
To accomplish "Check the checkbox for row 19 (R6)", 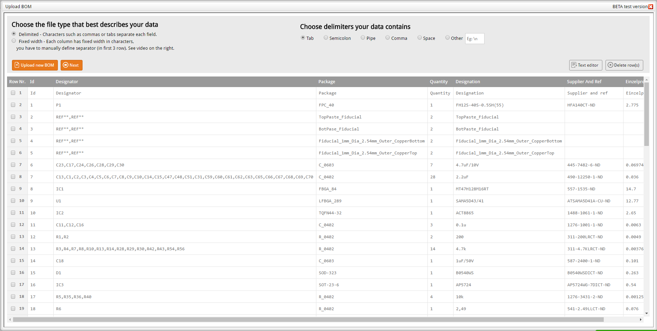I will tap(13, 309).
